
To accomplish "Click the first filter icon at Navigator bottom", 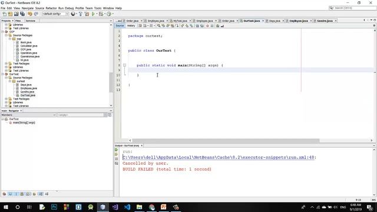I will [4, 194].
